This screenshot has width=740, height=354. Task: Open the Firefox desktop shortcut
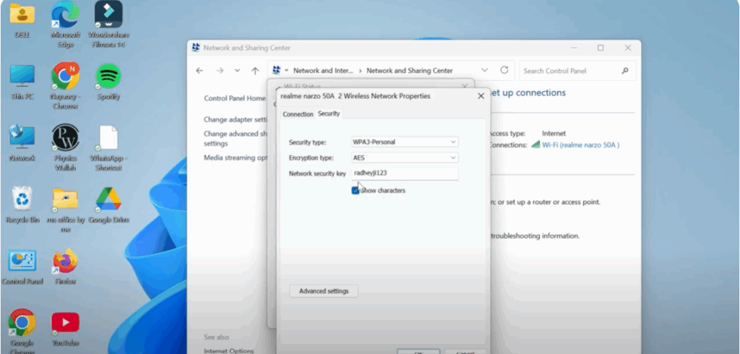point(65,262)
